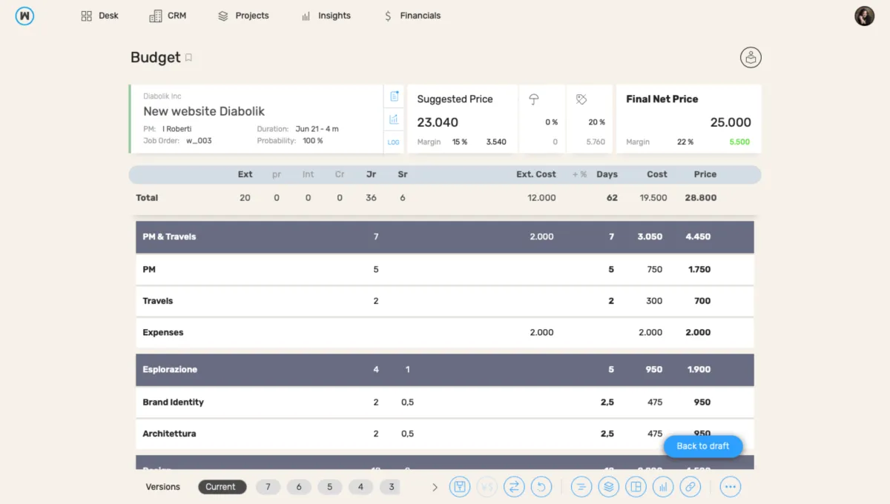Click the Architettura row label

pos(169,434)
